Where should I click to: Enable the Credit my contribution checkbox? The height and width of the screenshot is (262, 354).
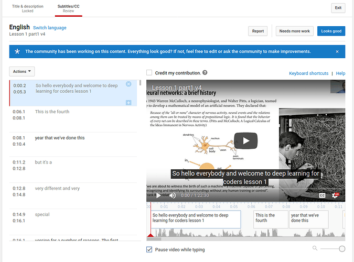149,73
